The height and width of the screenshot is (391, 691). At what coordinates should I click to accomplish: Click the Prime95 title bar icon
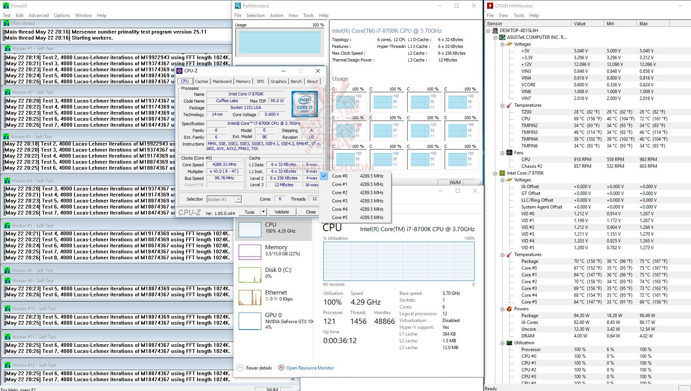(x=6, y=6)
